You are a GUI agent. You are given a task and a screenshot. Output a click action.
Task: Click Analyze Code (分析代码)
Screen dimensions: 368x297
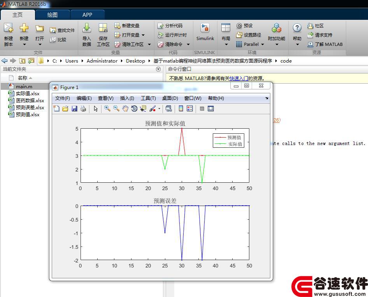[170, 26]
